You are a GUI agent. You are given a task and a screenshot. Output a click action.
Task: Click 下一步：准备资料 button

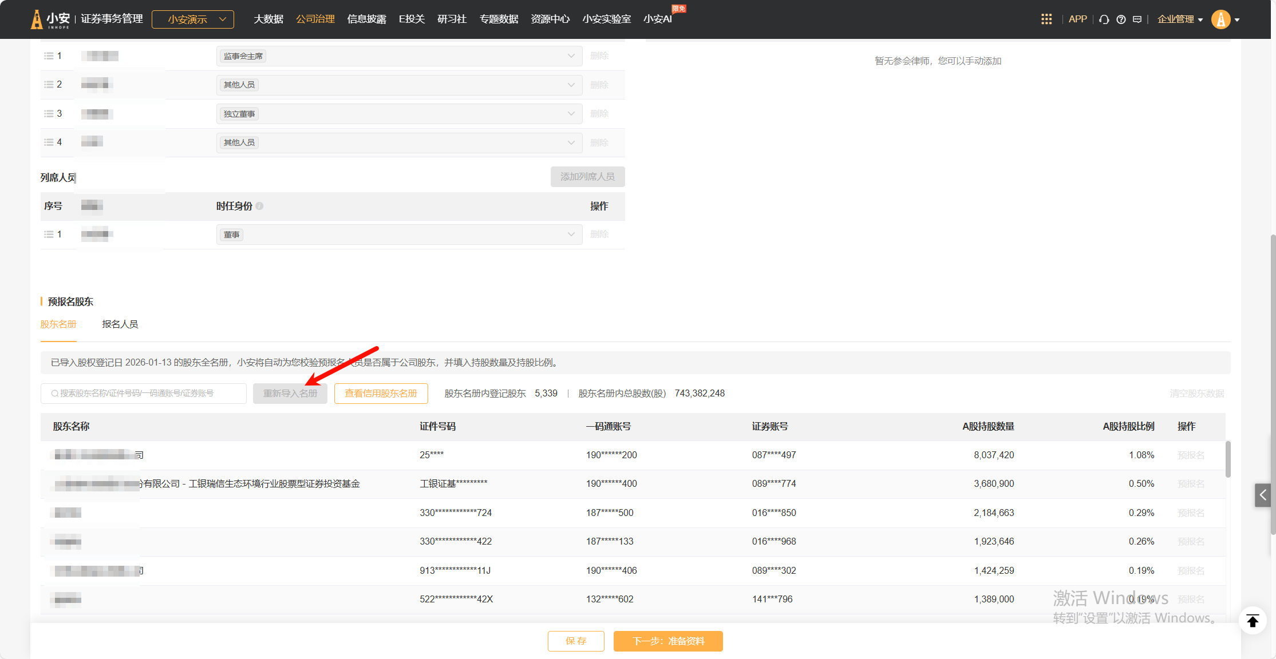pos(668,641)
